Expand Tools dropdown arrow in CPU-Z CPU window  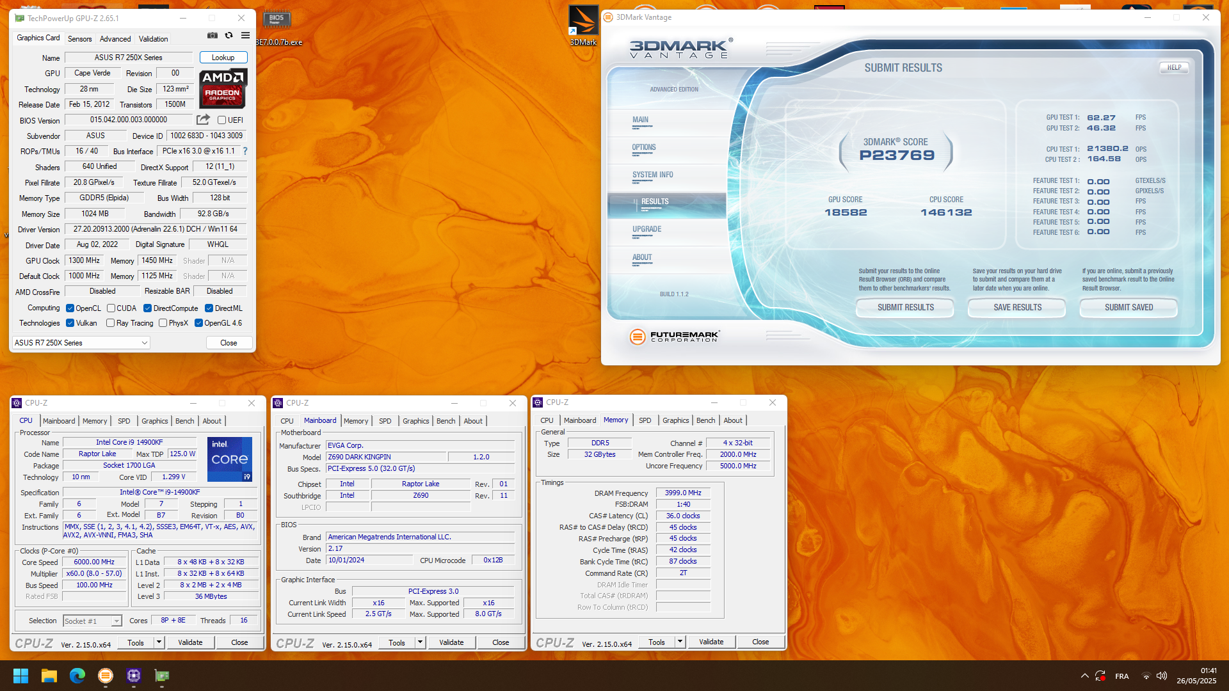159,642
